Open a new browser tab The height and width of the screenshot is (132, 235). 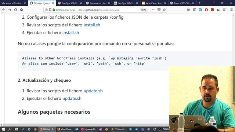pos(199,3)
